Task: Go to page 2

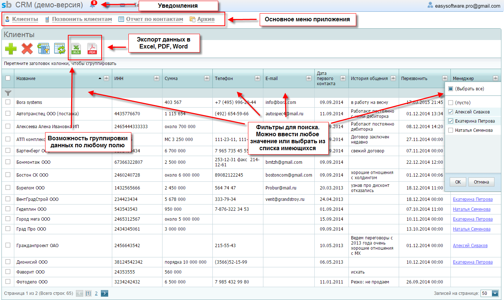Action: [96, 293]
